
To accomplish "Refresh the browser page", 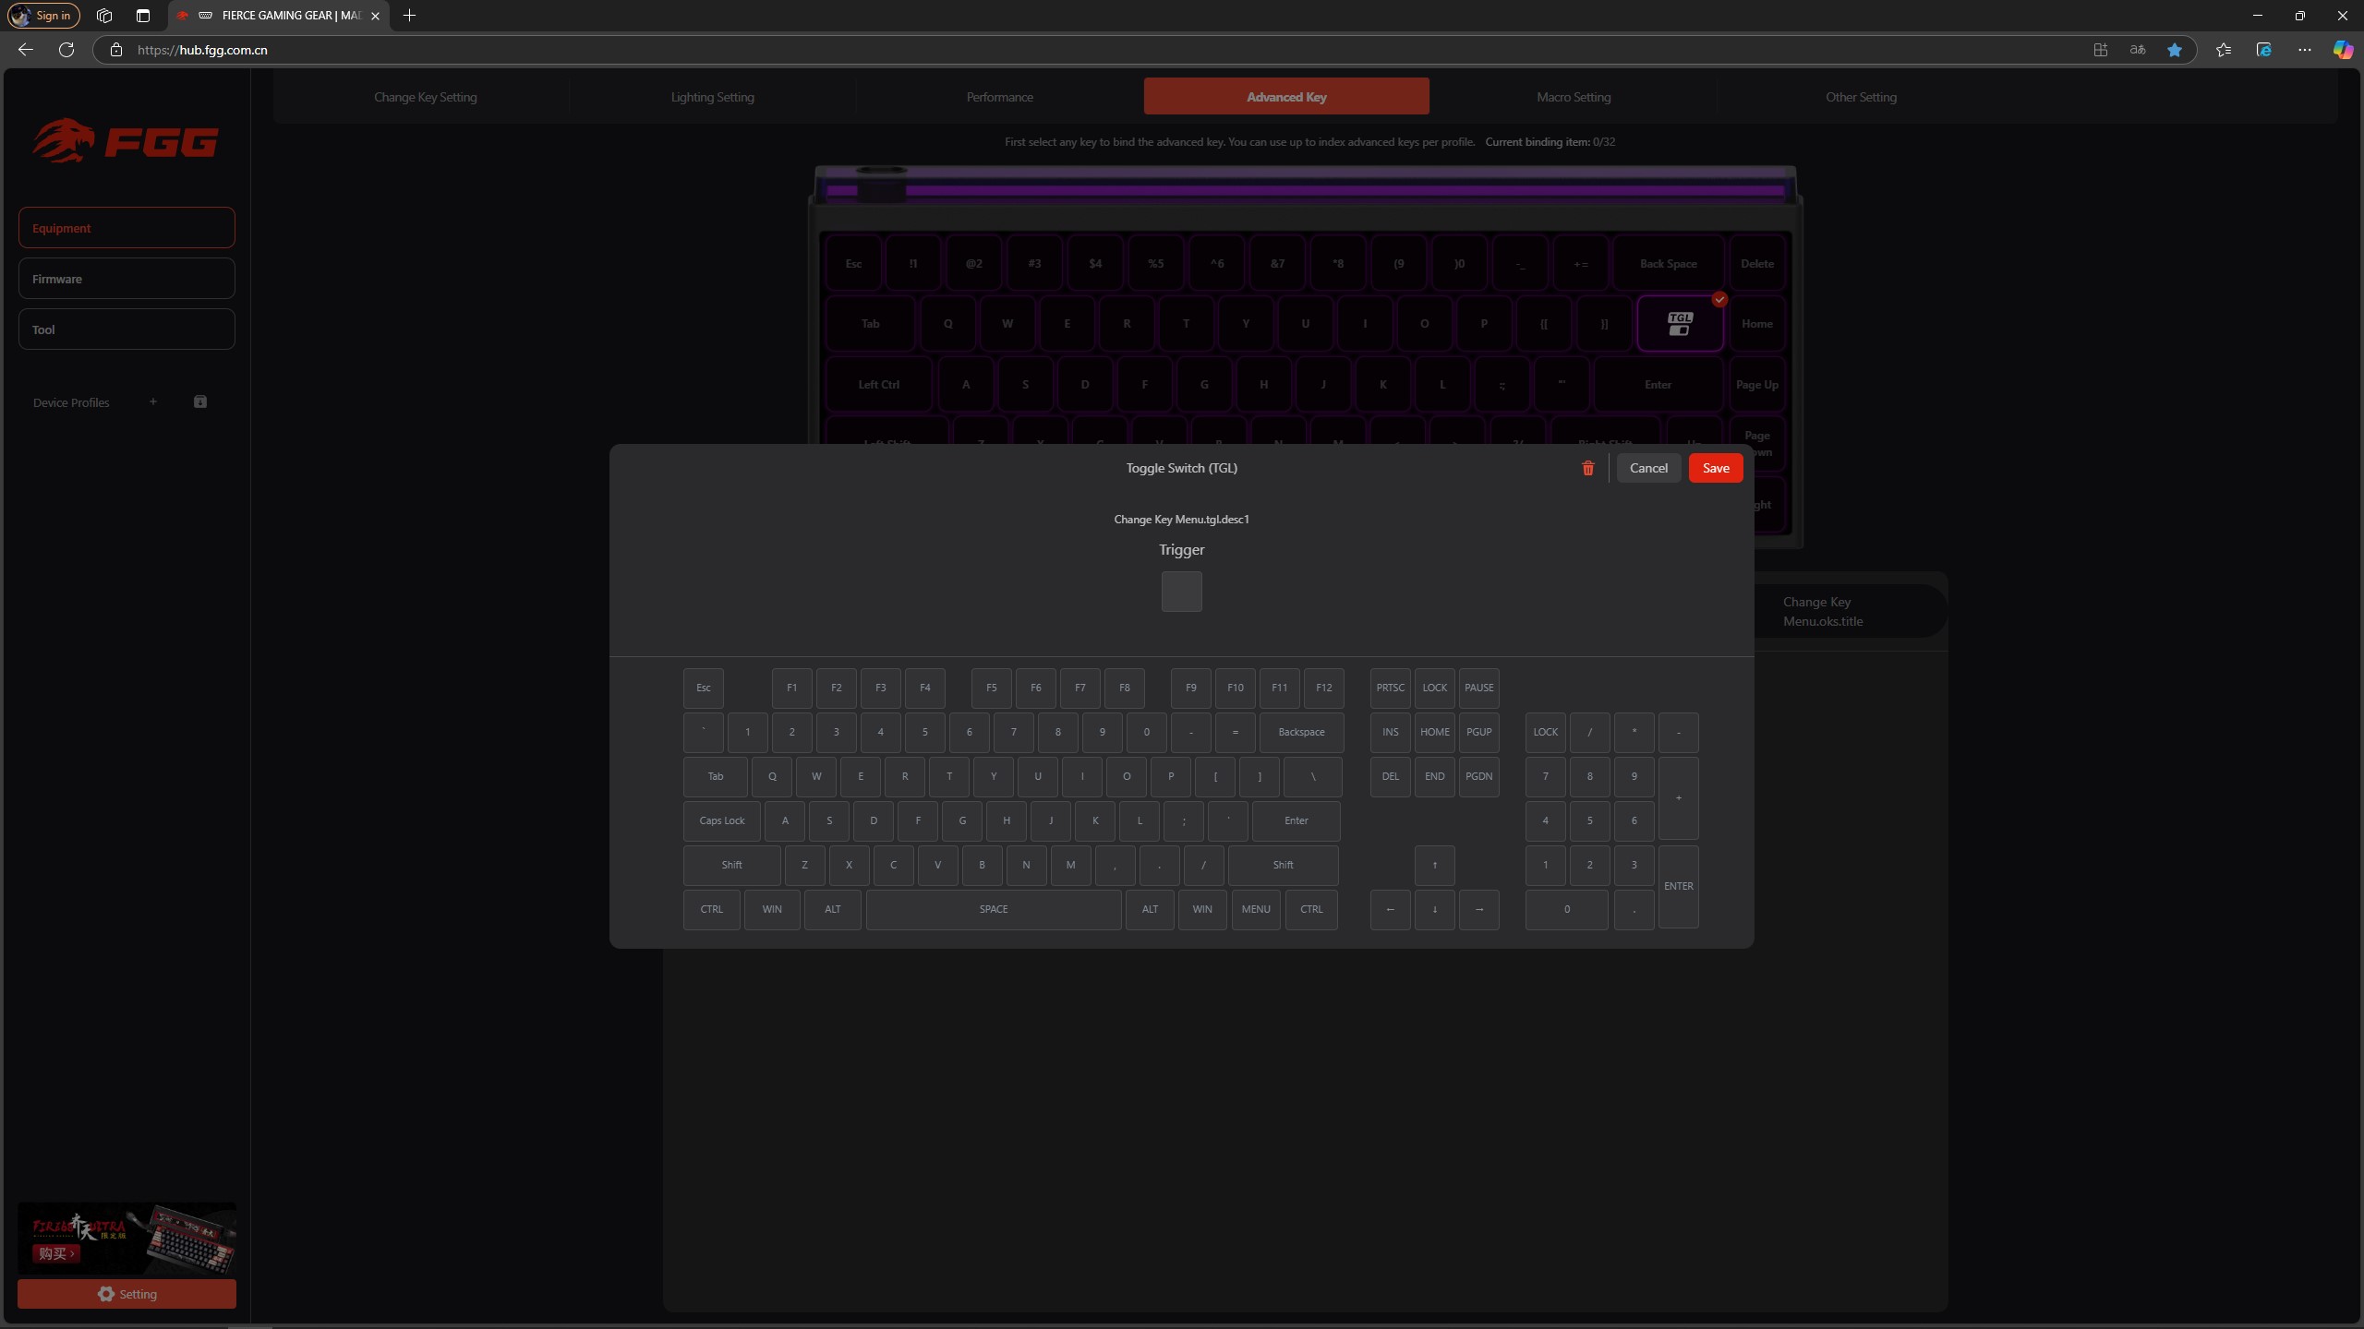I will (x=66, y=50).
